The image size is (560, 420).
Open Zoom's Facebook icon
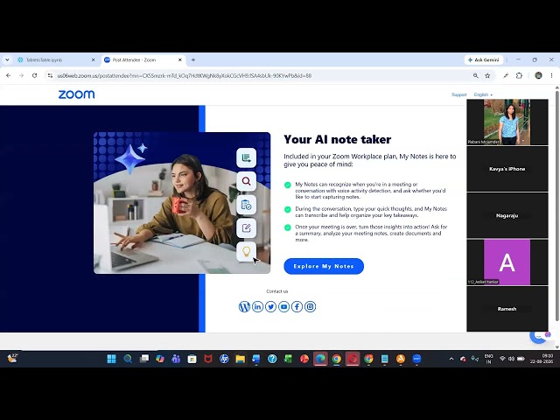(297, 306)
